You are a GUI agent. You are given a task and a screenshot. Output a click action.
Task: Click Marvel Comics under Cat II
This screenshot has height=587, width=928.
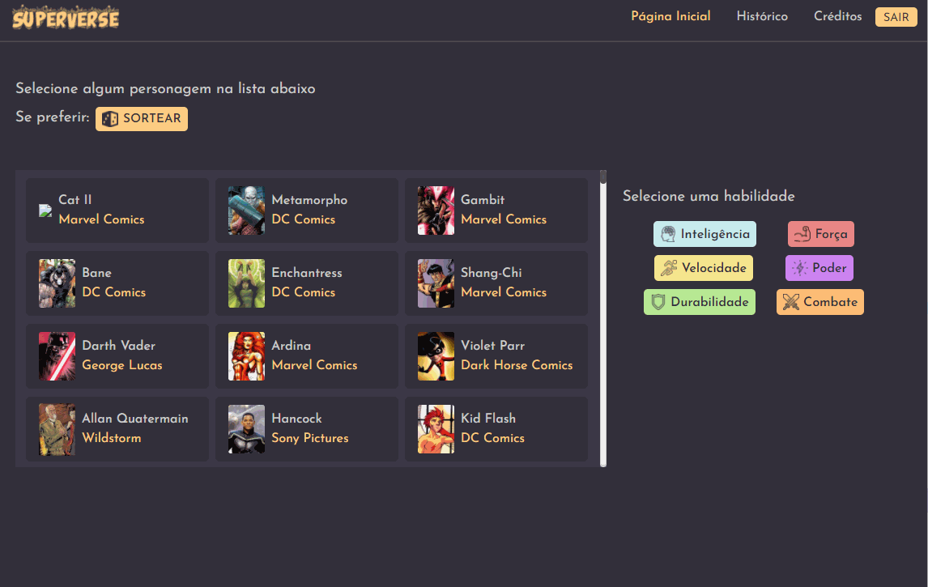101,219
